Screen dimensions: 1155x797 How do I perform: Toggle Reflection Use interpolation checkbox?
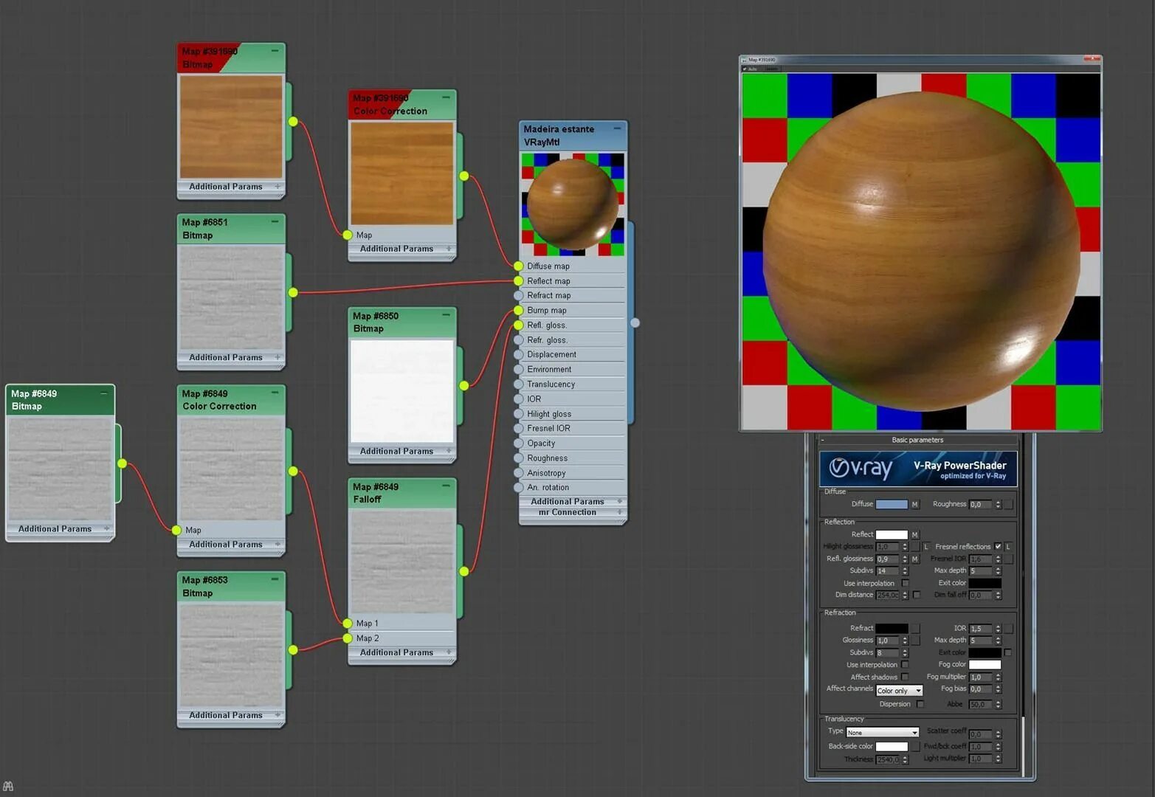pos(906,583)
